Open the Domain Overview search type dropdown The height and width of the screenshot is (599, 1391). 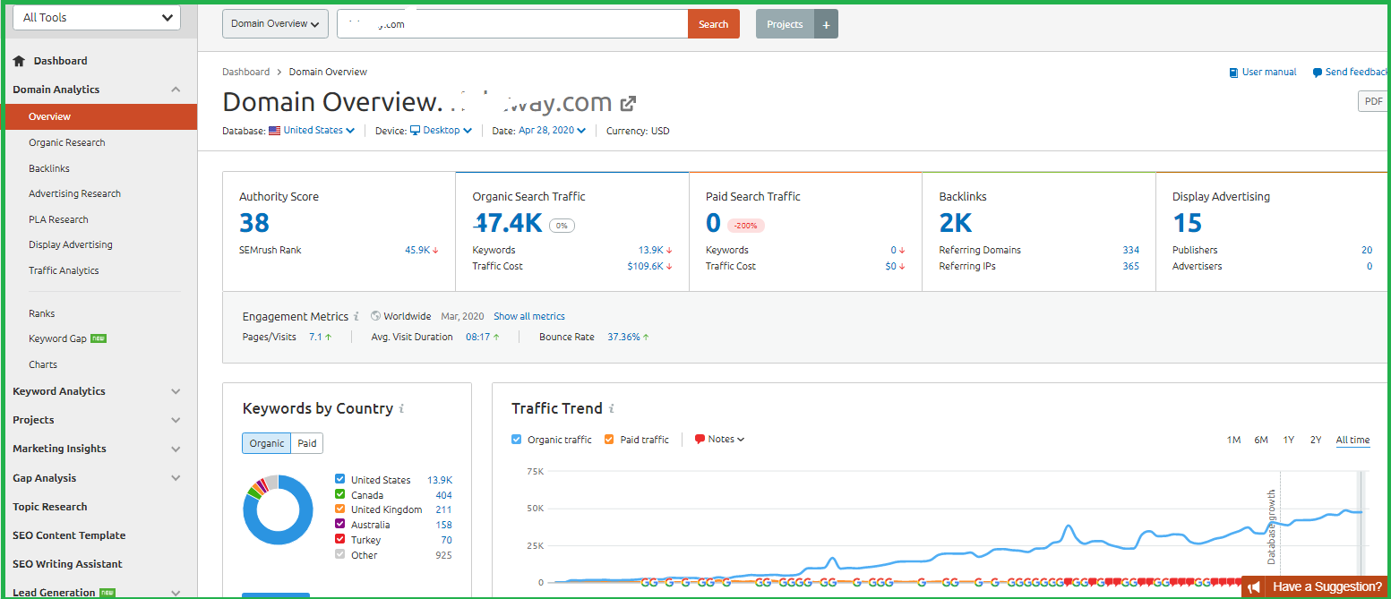coord(275,24)
